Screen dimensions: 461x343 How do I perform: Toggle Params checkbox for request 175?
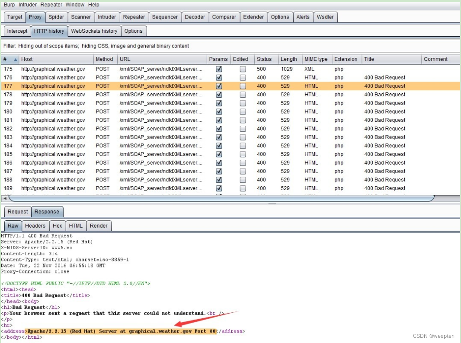[219, 69]
